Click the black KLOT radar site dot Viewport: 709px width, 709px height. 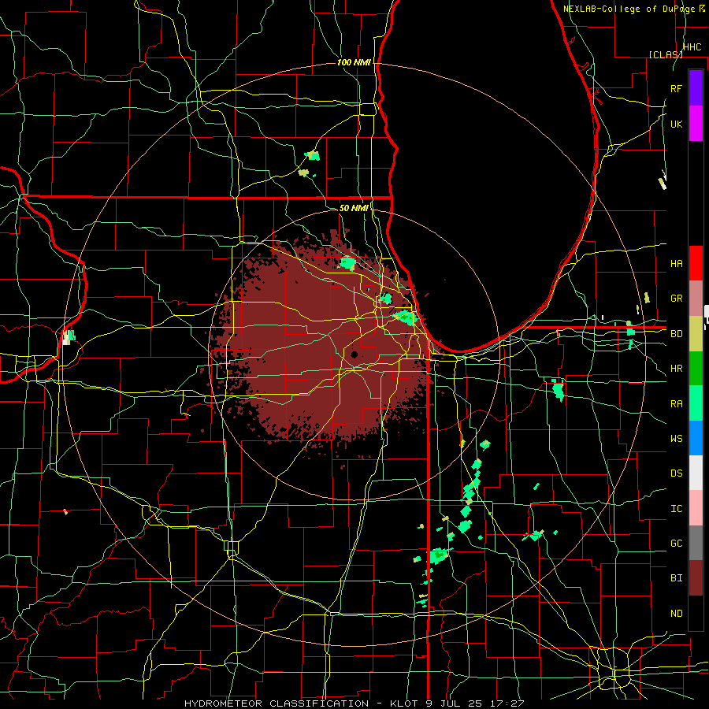click(x=354, y=354)
